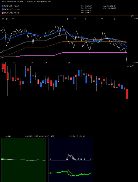Screen dimensions: 138x182
Task: Click the 'MACD:' panel label
Action: (x=8, y=136)
